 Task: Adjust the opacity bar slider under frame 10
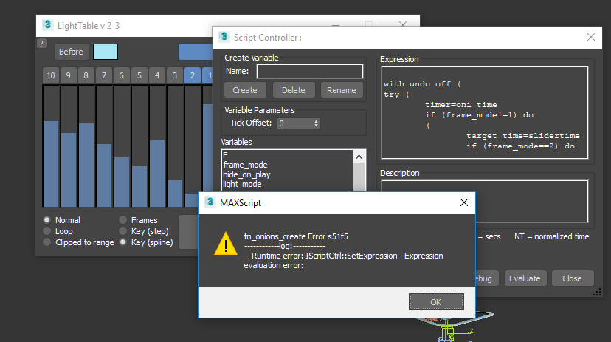[x=51, y=146]
